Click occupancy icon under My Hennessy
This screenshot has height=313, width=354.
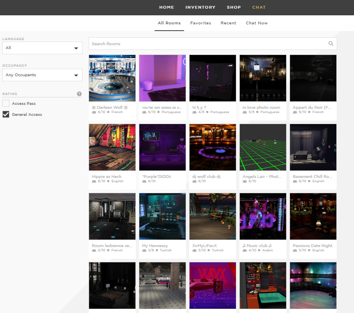[144, 251]
